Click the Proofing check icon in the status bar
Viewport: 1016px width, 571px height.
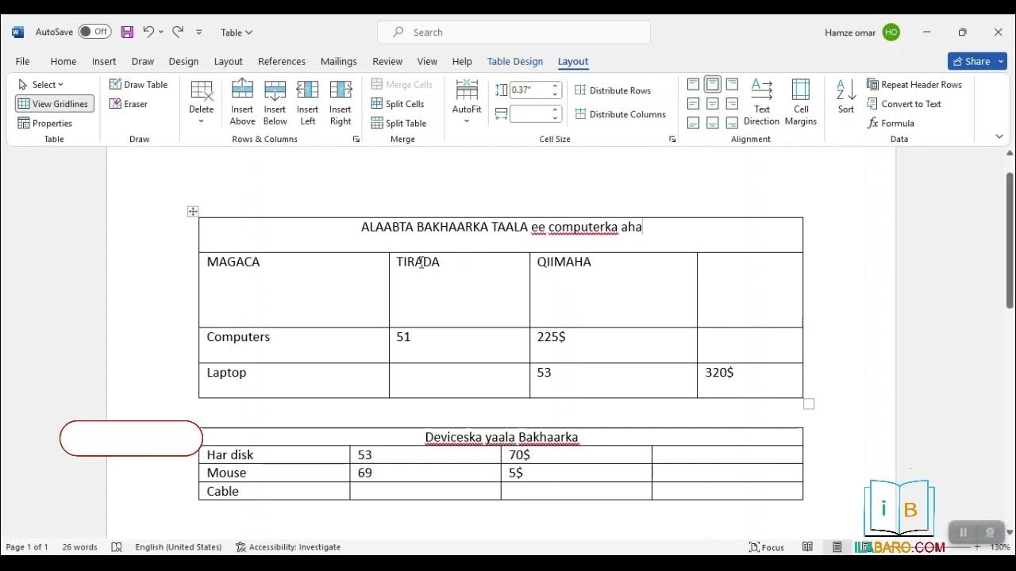(x=117, y=547)
